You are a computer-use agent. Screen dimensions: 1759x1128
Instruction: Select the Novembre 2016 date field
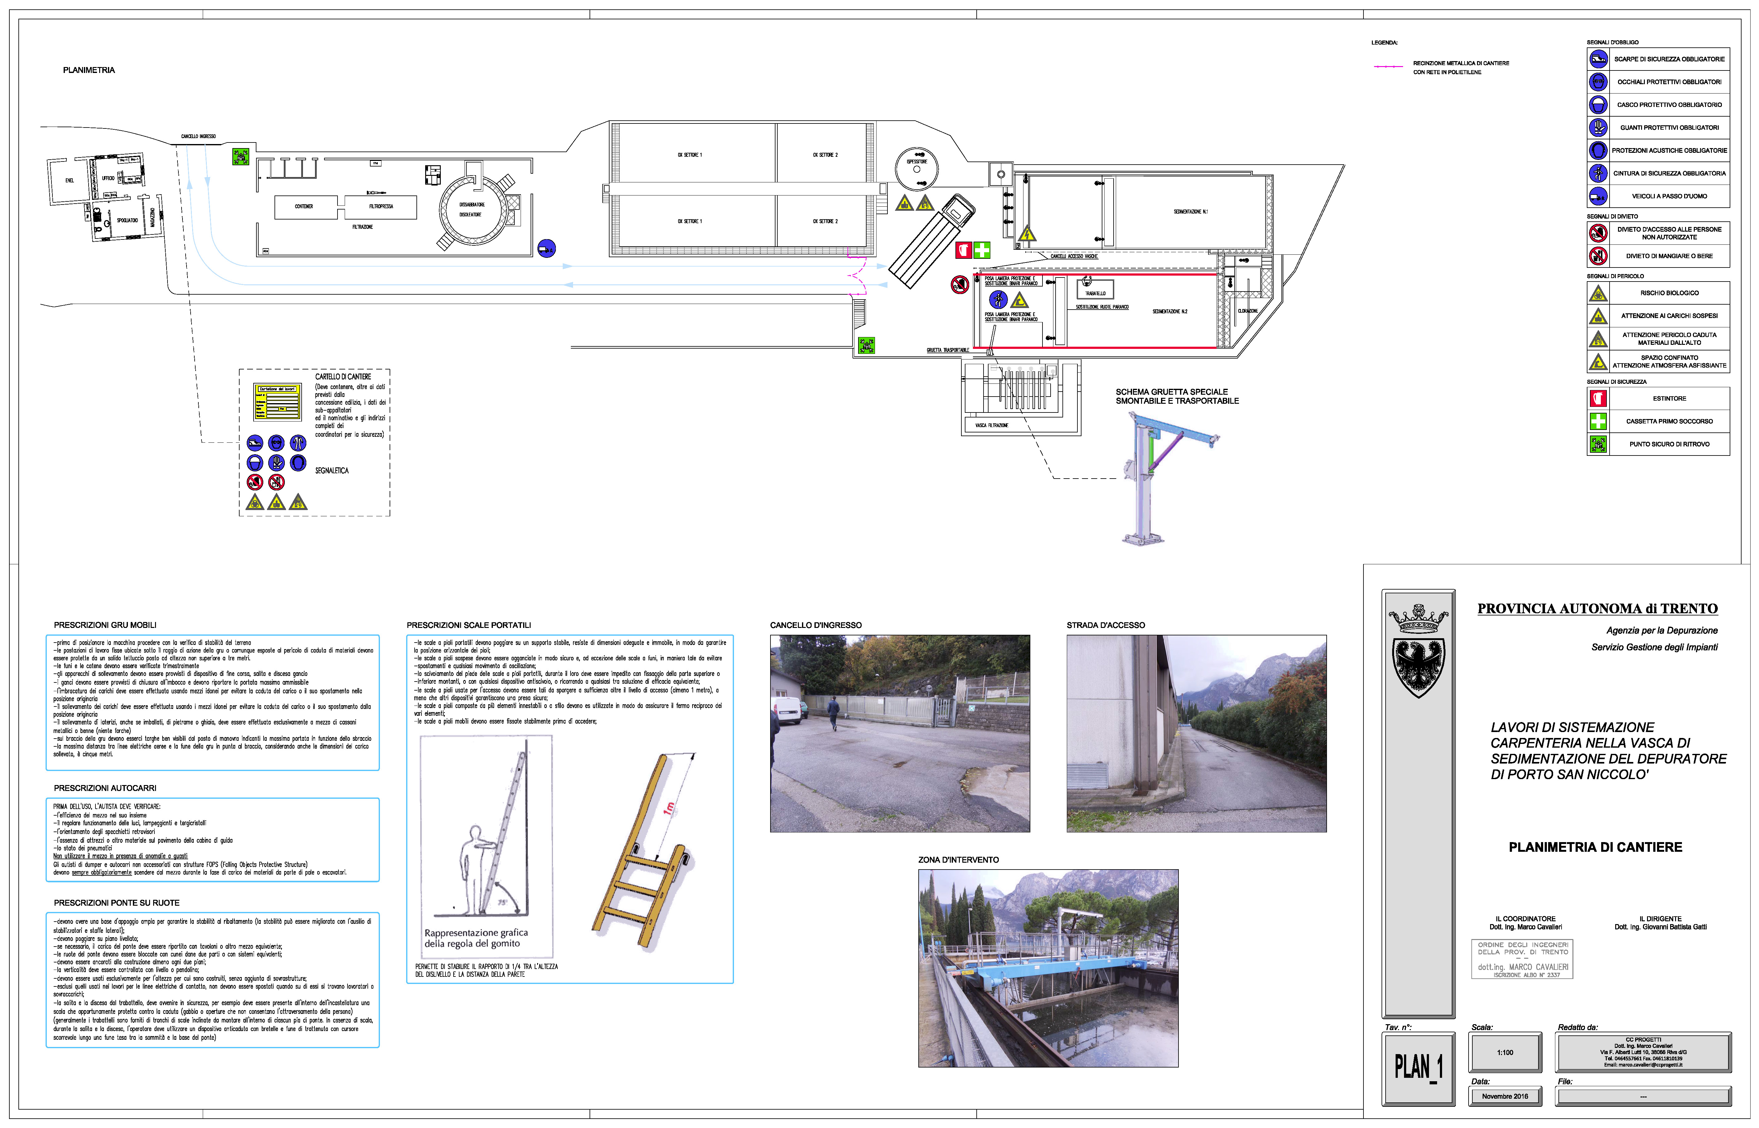point(1505,1097)
